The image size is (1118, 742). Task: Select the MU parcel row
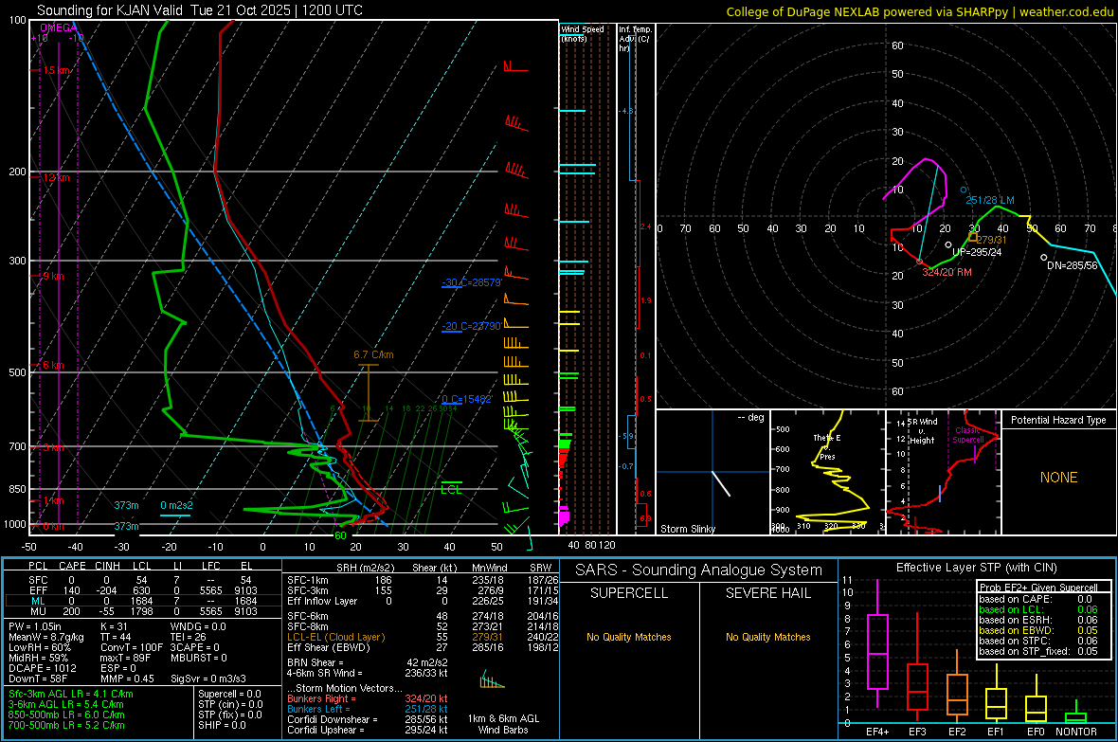[142, 611]
